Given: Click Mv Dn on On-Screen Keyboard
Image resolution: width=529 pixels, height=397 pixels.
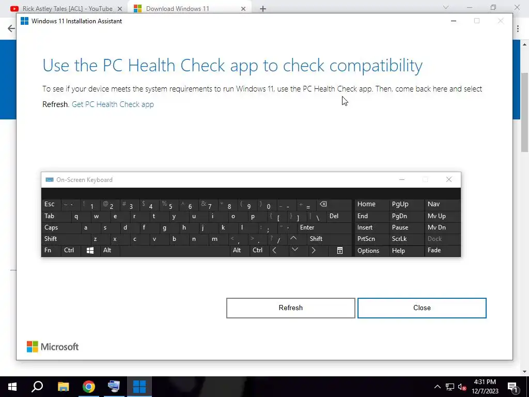Looking at the screenshot, I should (x=442, y=227).
